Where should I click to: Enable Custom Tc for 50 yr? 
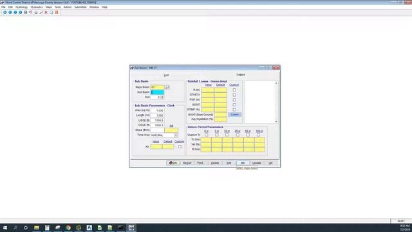tap(248, 135)
